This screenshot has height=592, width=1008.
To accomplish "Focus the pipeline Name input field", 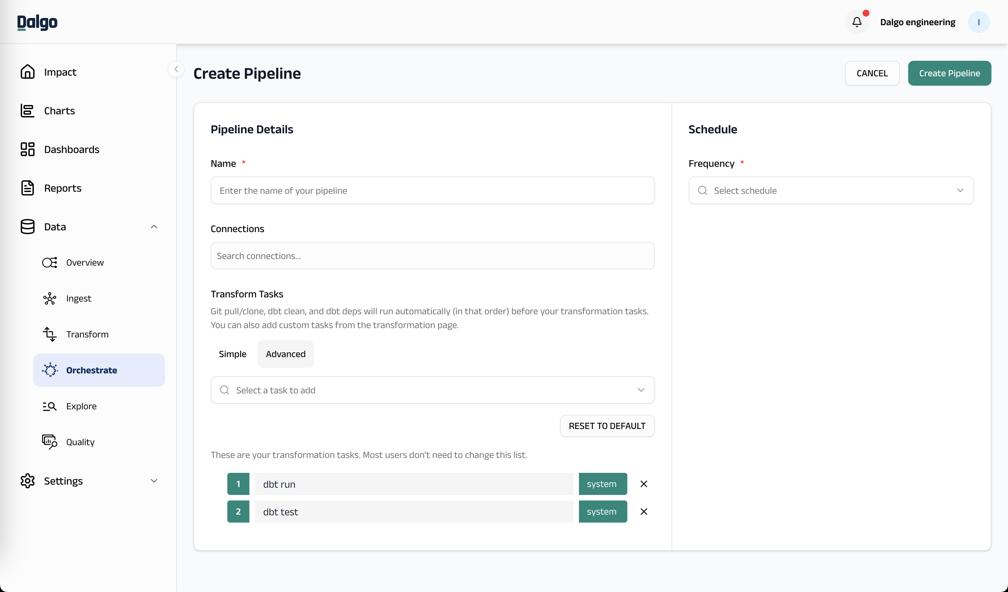I will tap(432, 190).
